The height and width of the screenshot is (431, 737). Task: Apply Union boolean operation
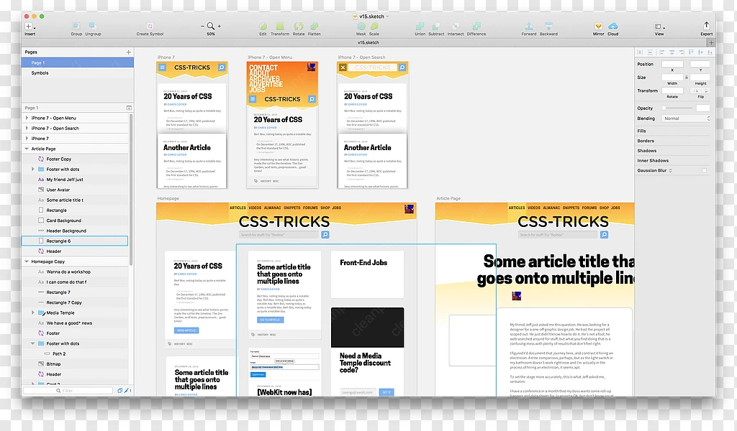(420, 27)
